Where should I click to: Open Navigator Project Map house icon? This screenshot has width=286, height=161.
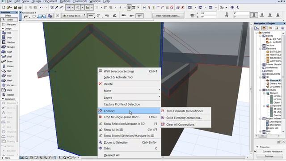click(x=264, y=28)
